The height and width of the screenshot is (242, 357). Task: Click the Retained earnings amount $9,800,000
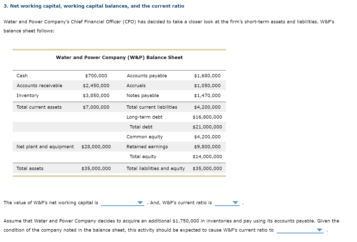coord(207,146)
